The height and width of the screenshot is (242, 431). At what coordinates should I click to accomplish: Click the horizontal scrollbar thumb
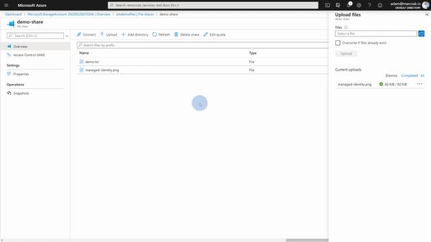(307, 240)
